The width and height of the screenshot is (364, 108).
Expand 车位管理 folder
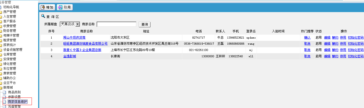[x=9, y=69]
